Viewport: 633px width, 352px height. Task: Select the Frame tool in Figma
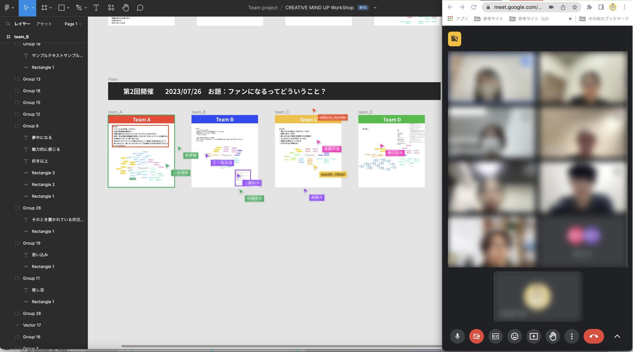tap(44, 7)
